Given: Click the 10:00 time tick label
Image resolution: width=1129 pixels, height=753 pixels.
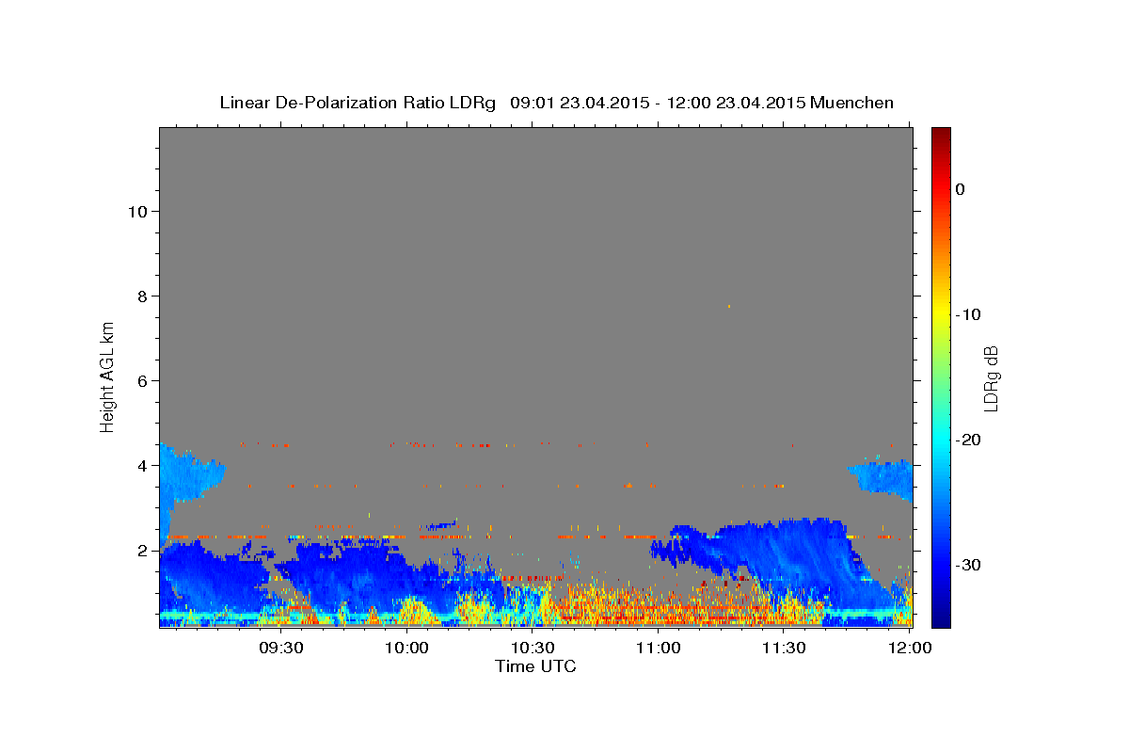Looking at the screenshot, I should pos(407,649).
